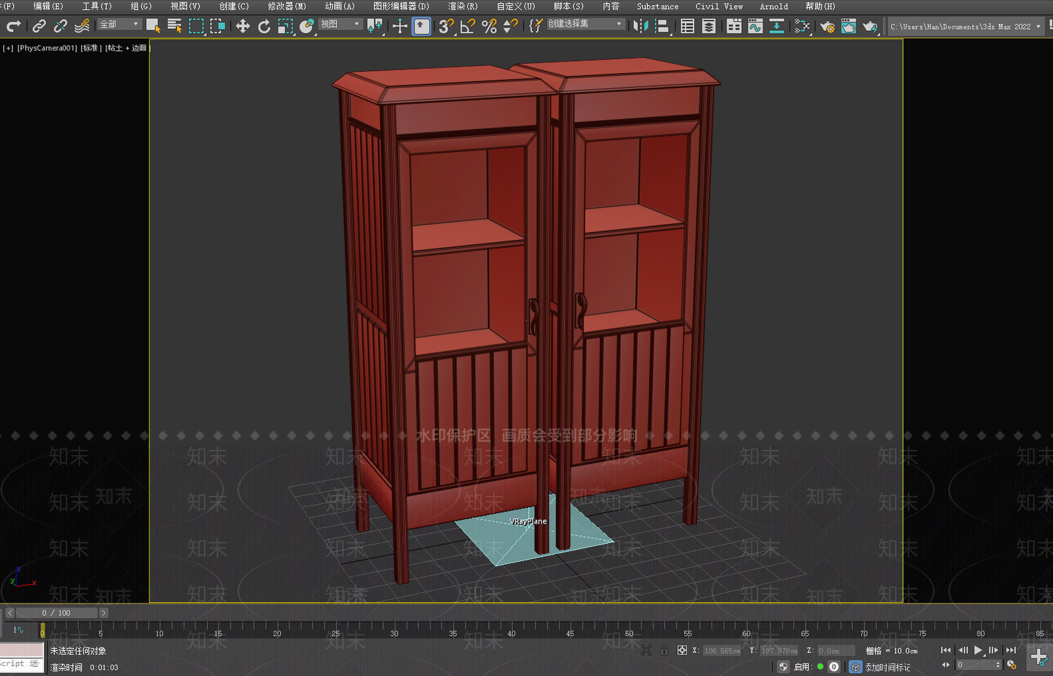
Task: Click the Mirror tool icon
Action: (x=640, y=26)
